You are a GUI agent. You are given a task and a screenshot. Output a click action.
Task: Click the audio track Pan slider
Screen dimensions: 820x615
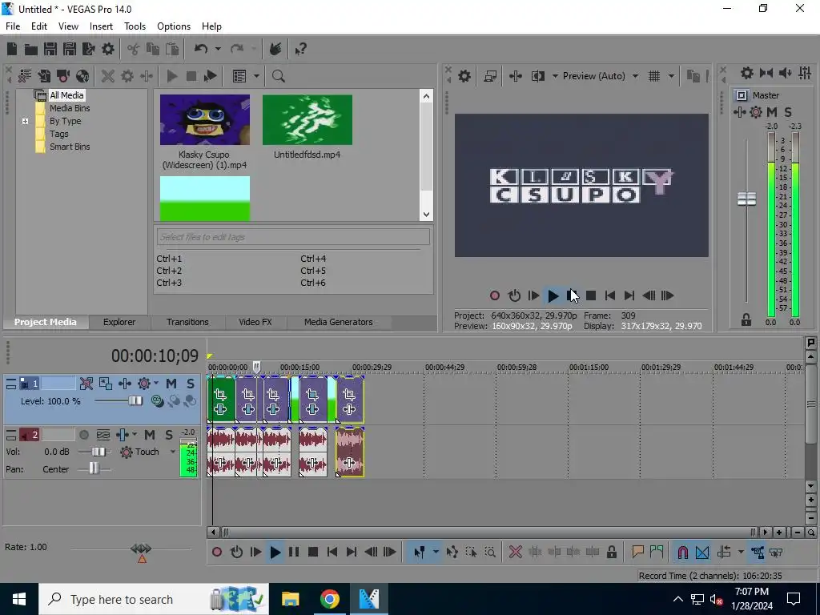coord(94,469)
